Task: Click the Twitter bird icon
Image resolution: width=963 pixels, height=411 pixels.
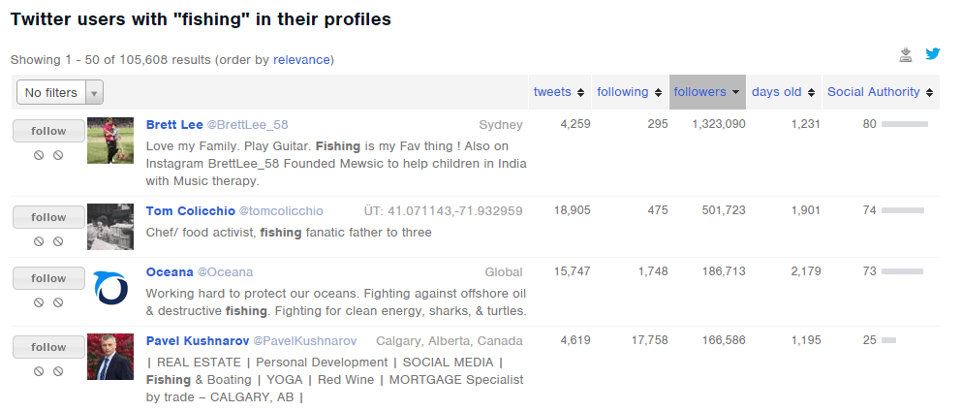Action: coord(933,54)
